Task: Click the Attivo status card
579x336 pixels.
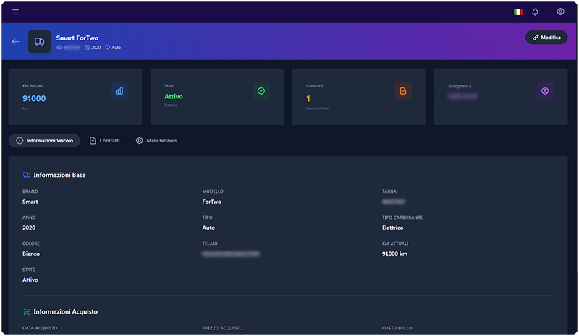Action: [x=216, y=96]
